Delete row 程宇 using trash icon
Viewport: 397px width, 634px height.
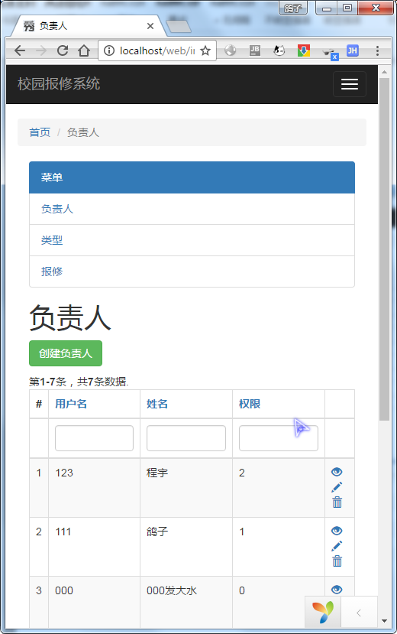[x=337, y=502]
